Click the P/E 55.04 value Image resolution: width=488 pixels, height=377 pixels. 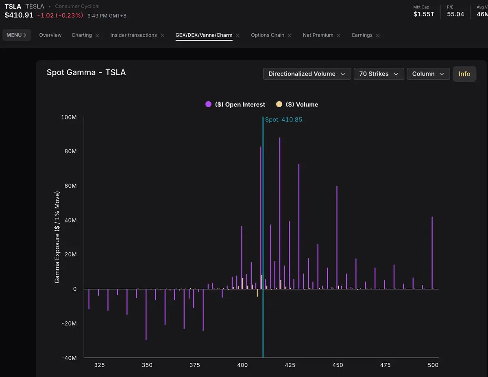pyautogui.click(x=455, y=14)
